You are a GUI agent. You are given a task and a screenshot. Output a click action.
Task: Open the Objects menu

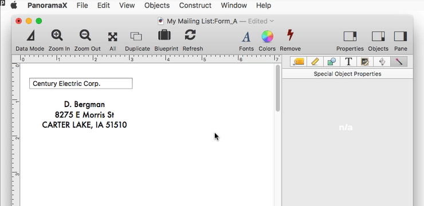click(x=157, y=5)
